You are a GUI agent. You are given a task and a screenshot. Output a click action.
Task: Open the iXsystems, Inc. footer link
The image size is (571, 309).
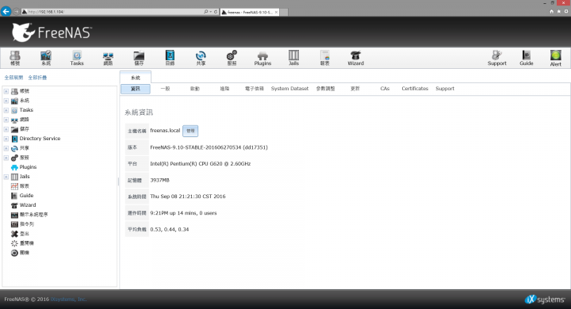tap(68, 299)
